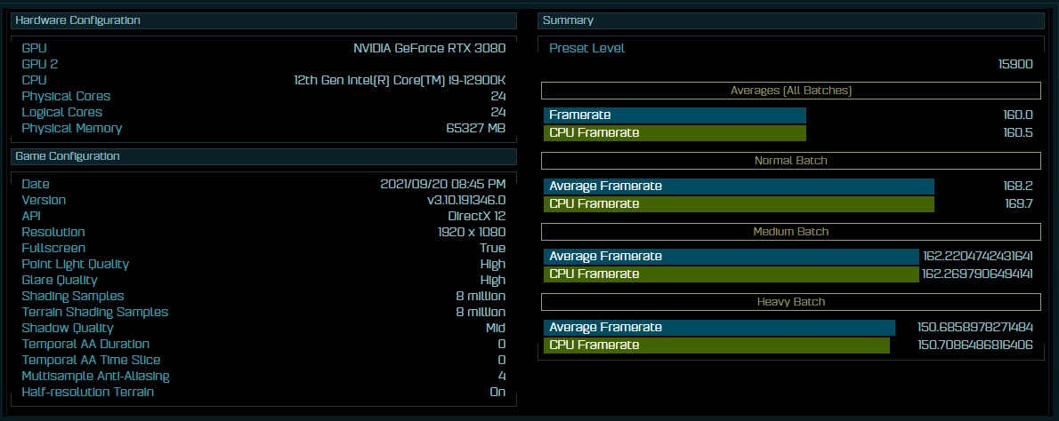Select the 12th Gen Intel Core i9-12900K text
Viewport: 1059px width, 421px height.
point(400,80)
